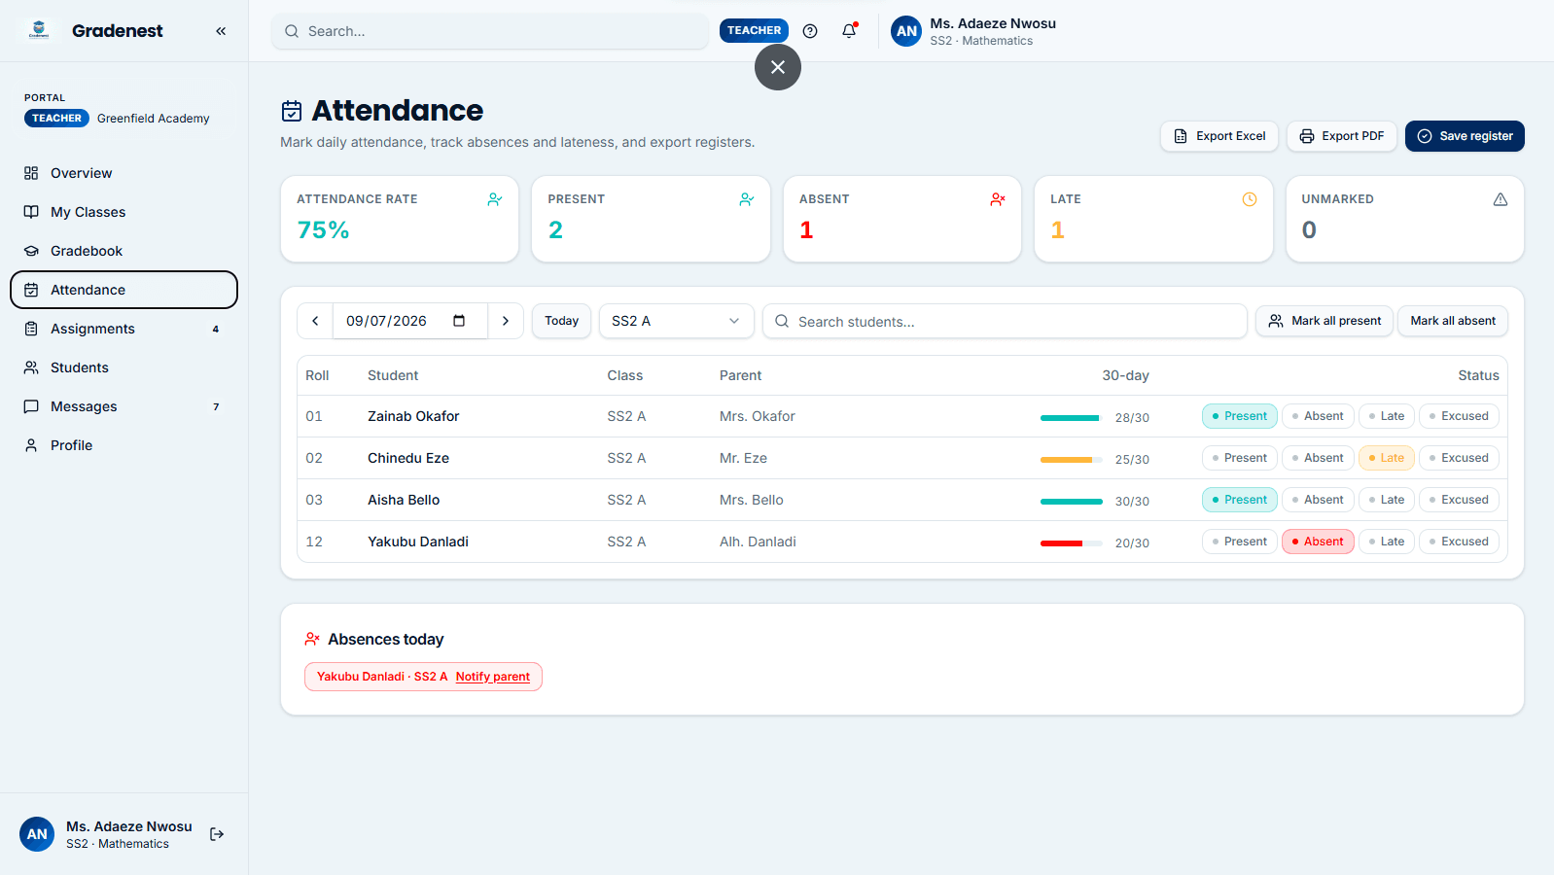The height and width of the screenshot is (875, 1554).
Task: Mark Zainab Okafor as Present
Action: (1239, 416)
